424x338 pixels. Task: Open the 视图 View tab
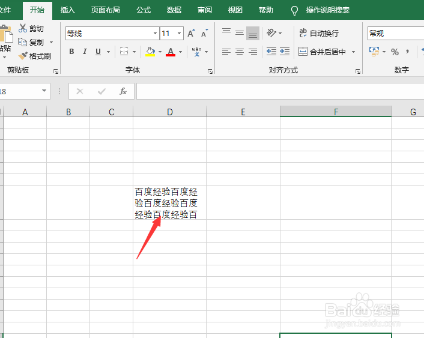tap(235, 10)
